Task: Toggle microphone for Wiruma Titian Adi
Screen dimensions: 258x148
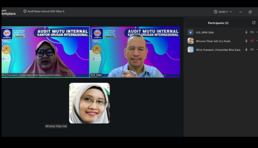Action: pos(246,41)
